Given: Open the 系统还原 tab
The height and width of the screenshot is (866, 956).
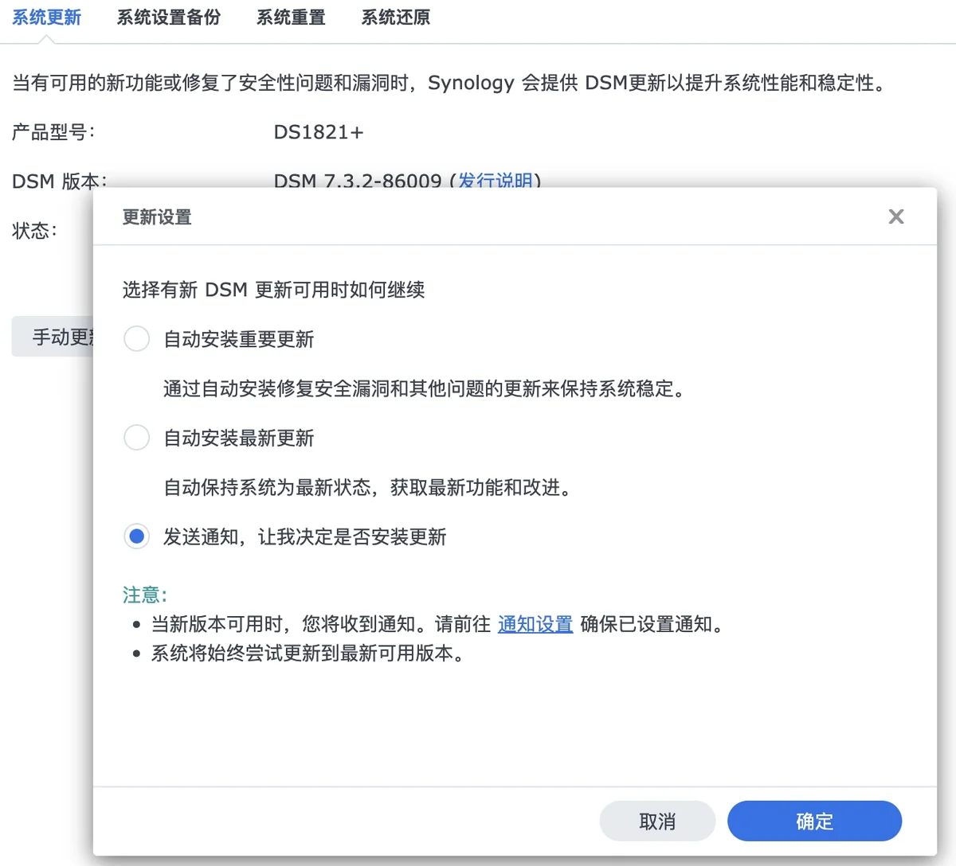Looking at the screenshot, I should point(396,18).
